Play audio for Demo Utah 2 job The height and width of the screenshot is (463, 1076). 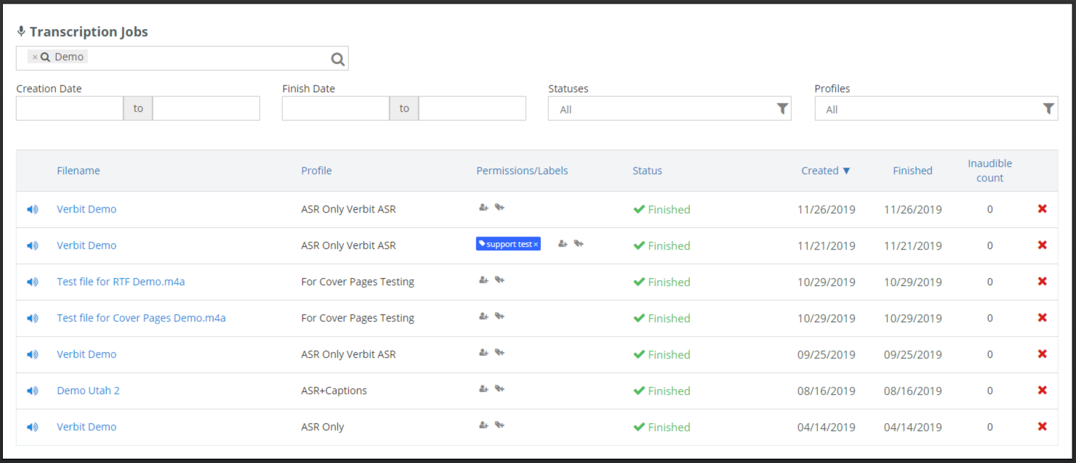[x=32, y=390]
